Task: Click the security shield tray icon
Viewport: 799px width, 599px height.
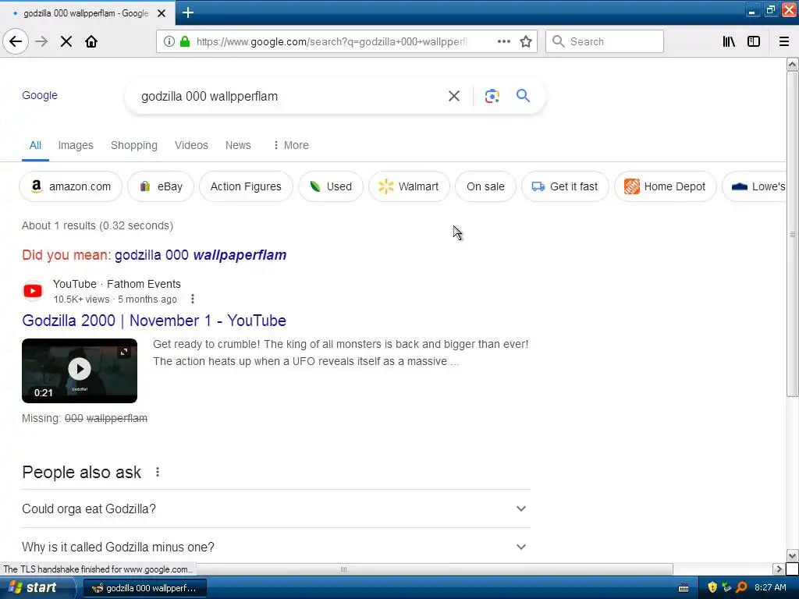Action: tap(712, 588)
